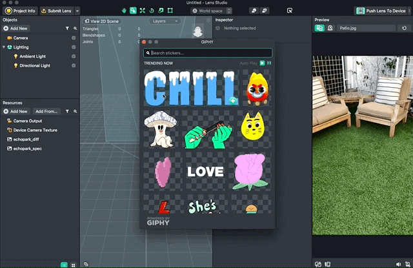This screenshot has height=268, width=413.
Task: Collapse the Lighting tree item
Action: (4, 47)
